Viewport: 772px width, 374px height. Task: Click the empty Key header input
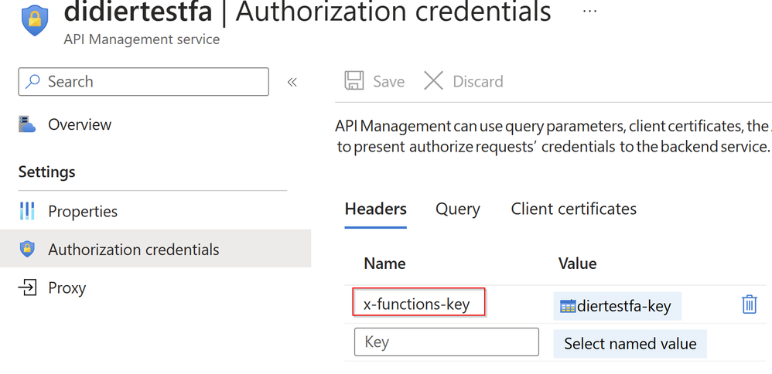point(446,342)
